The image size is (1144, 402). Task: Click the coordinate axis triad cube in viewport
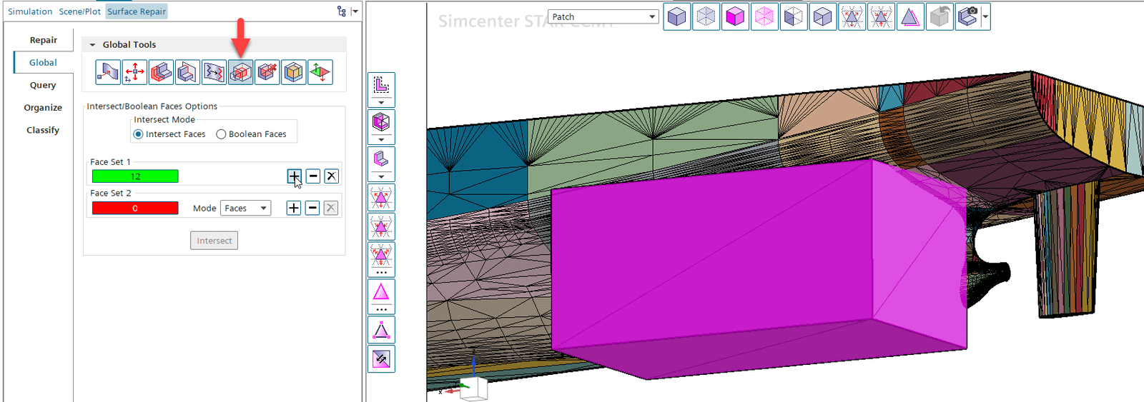(x=473, y=388)
